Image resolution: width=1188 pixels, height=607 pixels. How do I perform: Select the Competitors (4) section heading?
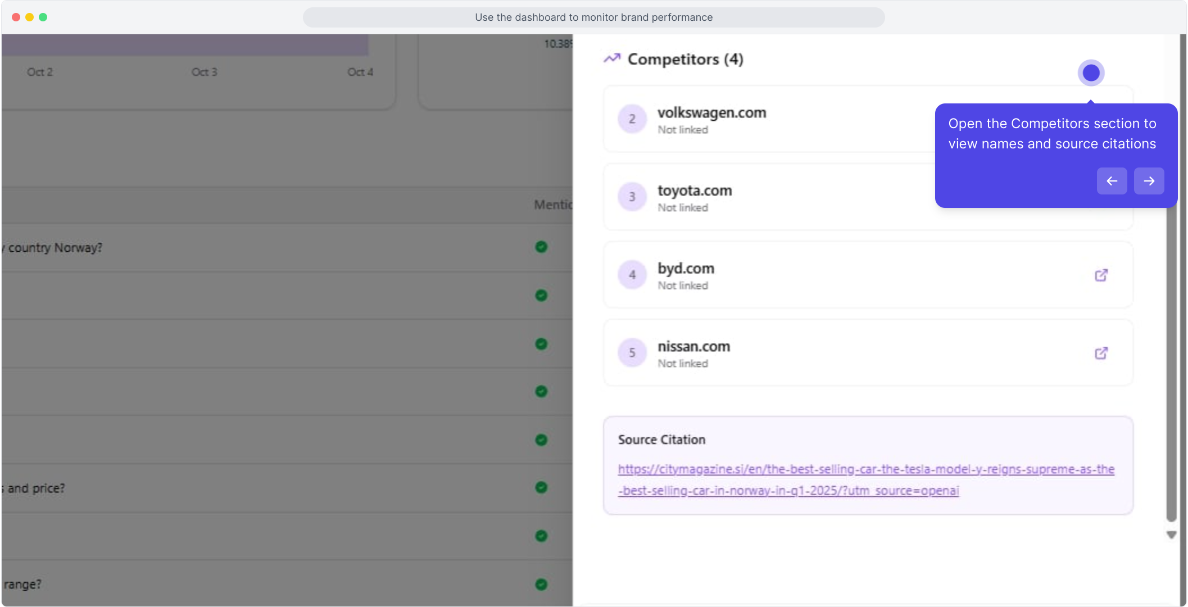685,59
